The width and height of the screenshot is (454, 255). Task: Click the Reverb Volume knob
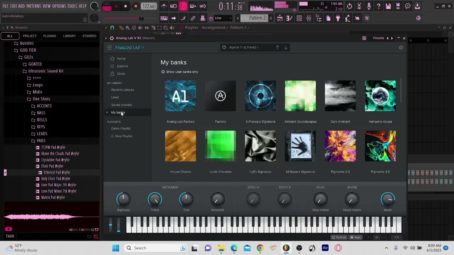tap(351, 199)
